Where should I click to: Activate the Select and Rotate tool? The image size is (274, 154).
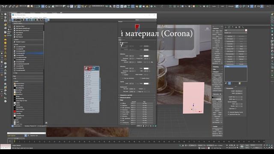46,6
